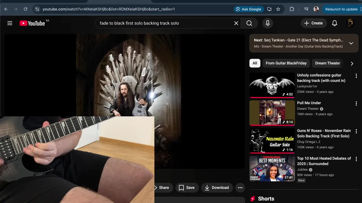The width and height of the screenshot is (362, 203).
Task: Show more filter chips with right arrow
Action: [352, 63]
